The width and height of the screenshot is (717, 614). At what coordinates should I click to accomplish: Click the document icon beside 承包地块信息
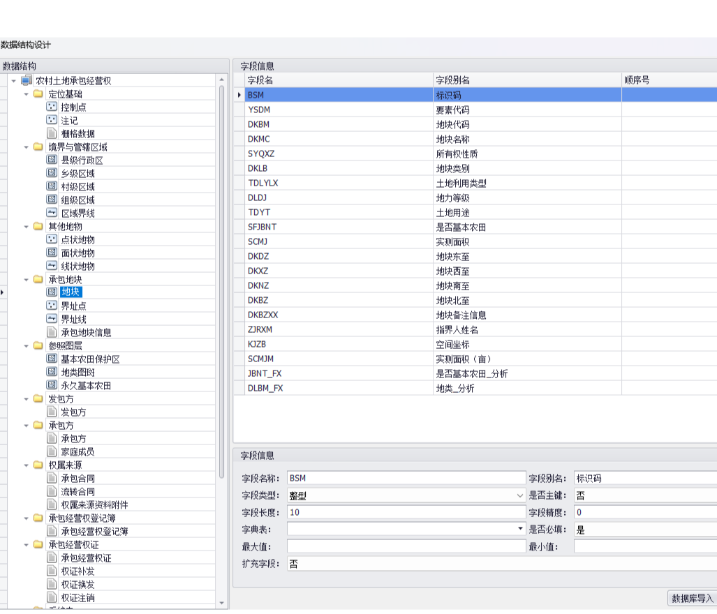pyautogui.click(x=52, y=332)
